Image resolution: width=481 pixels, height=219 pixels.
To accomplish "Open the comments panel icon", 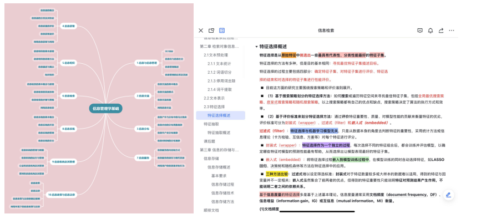I will coord(420,30).
